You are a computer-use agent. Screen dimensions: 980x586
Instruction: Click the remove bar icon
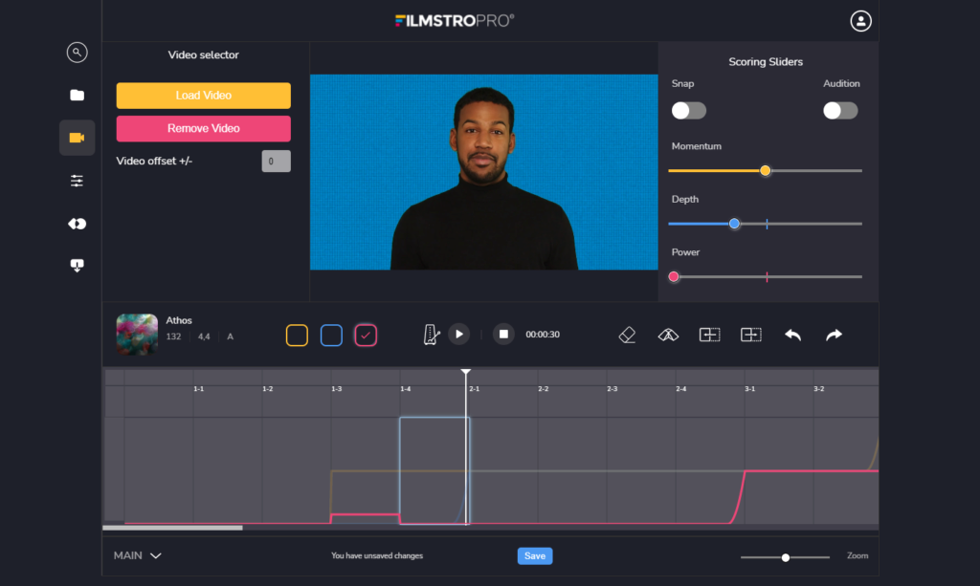click(750, 336)
